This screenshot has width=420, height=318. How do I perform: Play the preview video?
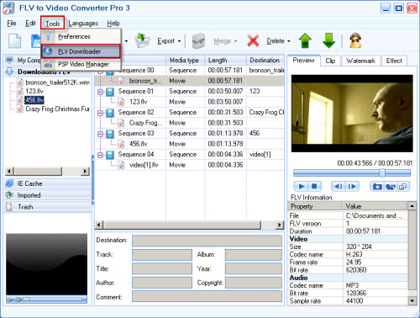click(302, 187)
